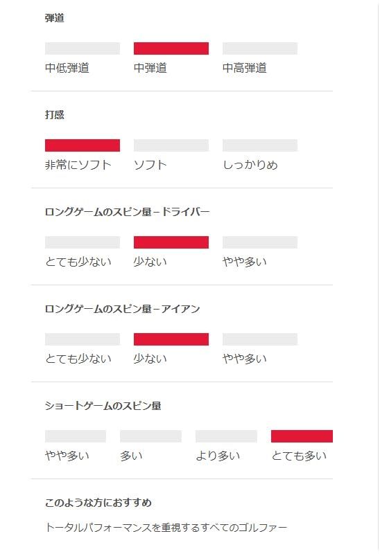Click the gray より多い bar

tap(227, 436)
